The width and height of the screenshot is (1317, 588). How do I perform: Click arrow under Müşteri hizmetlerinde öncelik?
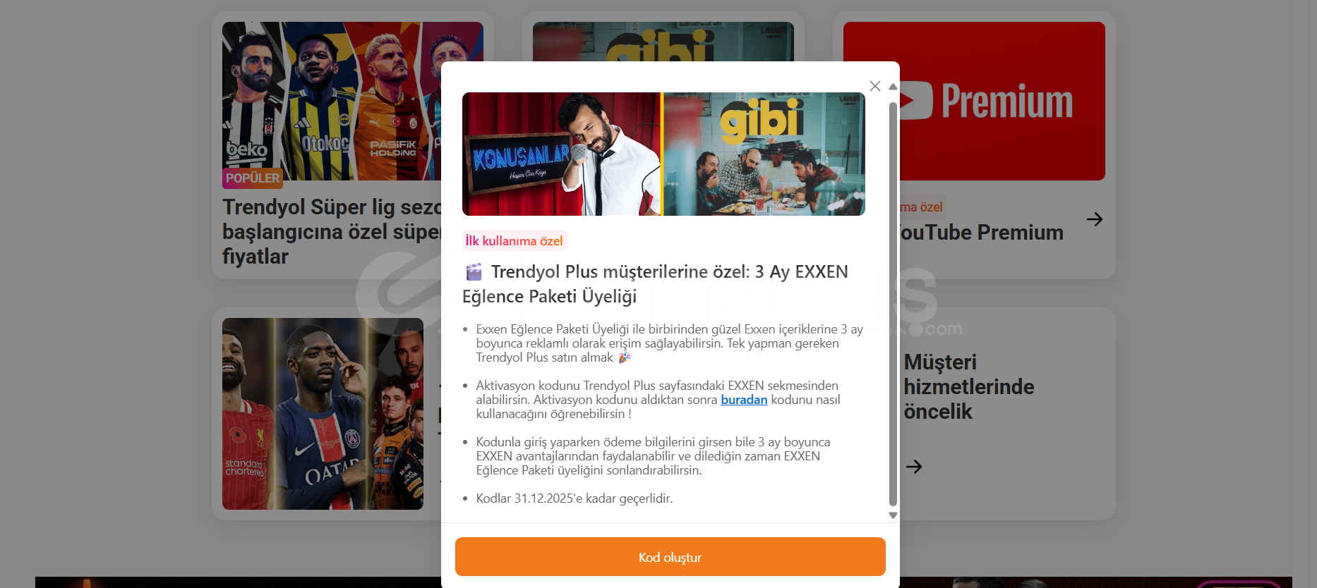point(914,466)
